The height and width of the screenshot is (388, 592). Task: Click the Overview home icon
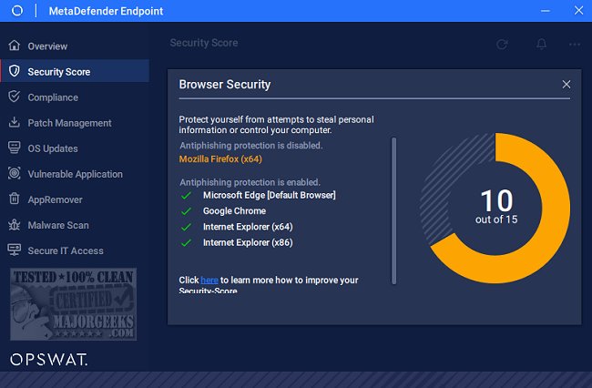tap(15, 46)
